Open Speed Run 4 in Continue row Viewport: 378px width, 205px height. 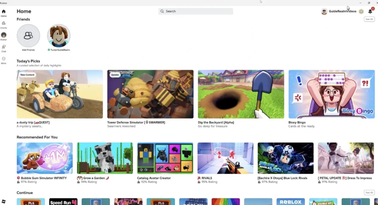click(63, 202)
